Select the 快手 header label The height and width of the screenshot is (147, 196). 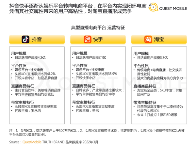(x=98, y=40)
